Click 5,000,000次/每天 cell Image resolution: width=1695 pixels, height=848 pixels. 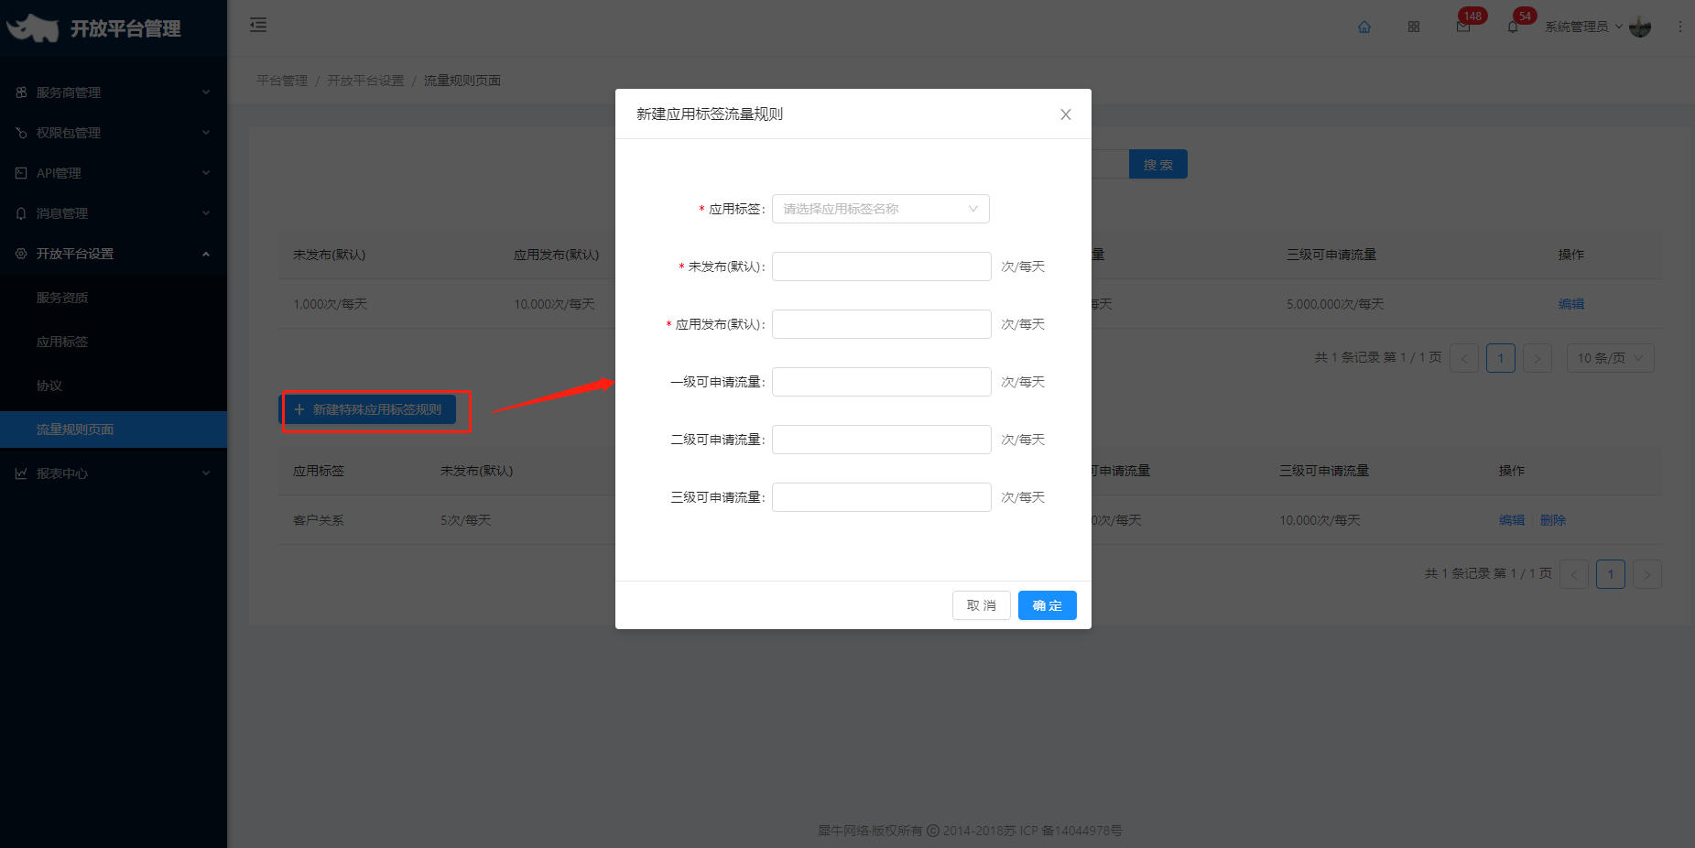(1335, 304)
